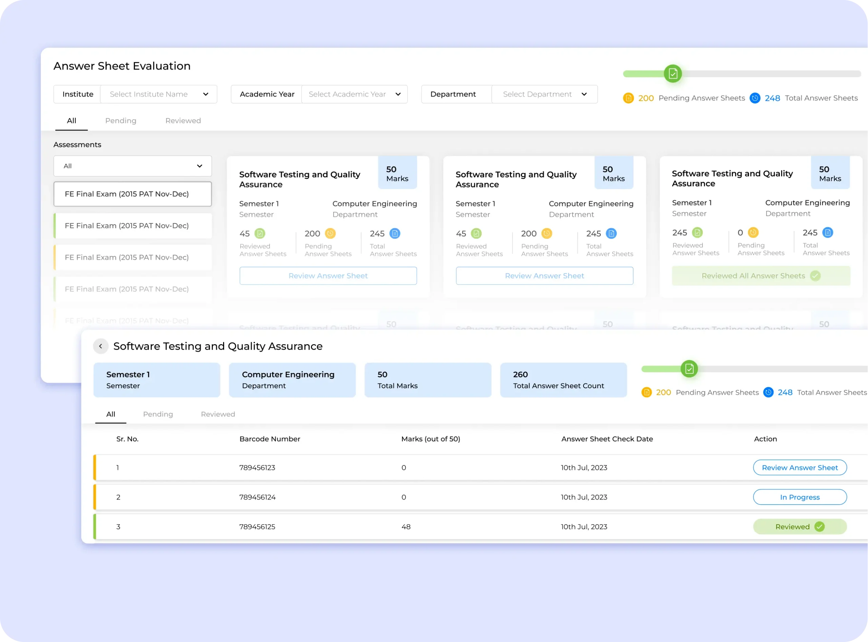The height and width of the screenshot is (642, 868).
Task: Click Reviewed All Answer Sheets button on third card
Action: [x=761, y=275]
